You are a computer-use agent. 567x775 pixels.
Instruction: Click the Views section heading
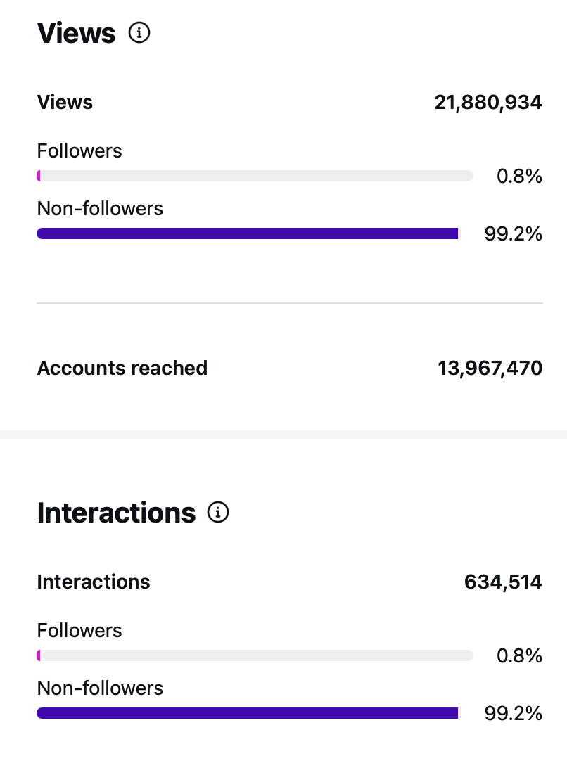tap(75, 32)
